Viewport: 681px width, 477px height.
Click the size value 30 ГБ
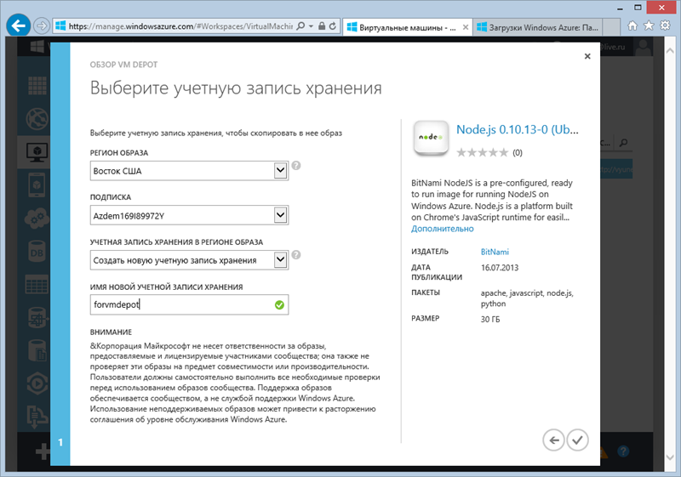point(490,319)
